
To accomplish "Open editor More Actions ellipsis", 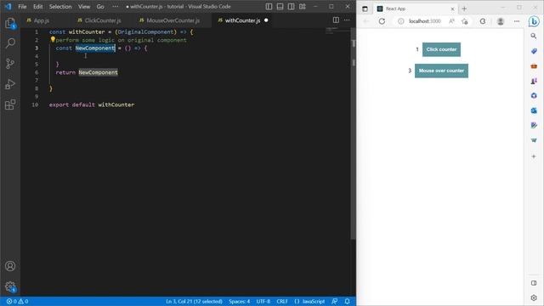I will 347,20.
